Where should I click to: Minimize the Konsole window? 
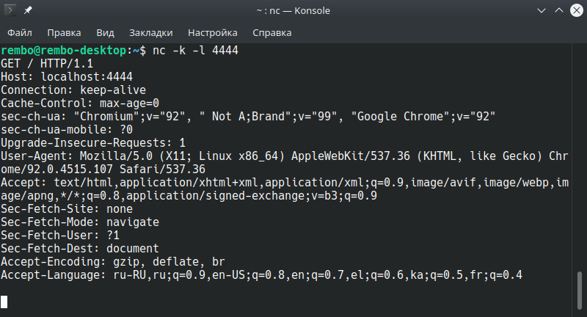coord(542,10)
